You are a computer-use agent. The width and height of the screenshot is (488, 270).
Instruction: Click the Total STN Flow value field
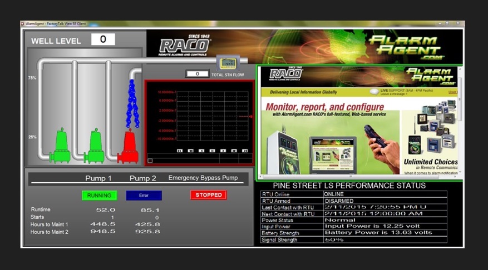click(198, 74)
